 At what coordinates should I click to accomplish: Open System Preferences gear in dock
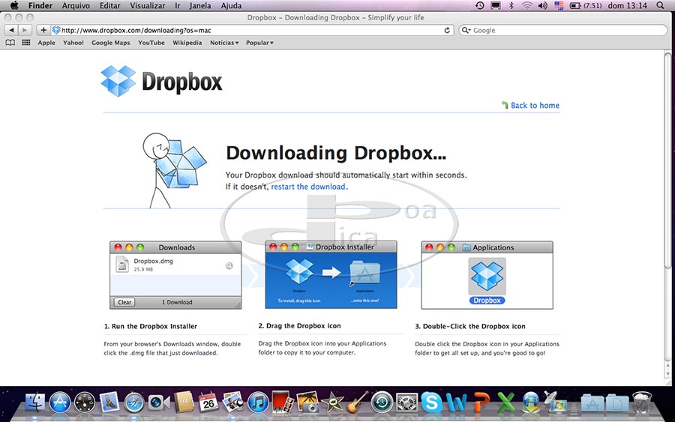406,403
